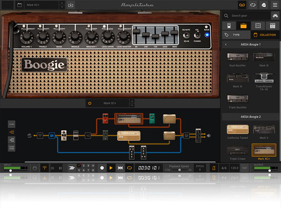Click the save preset download icon

71,5
